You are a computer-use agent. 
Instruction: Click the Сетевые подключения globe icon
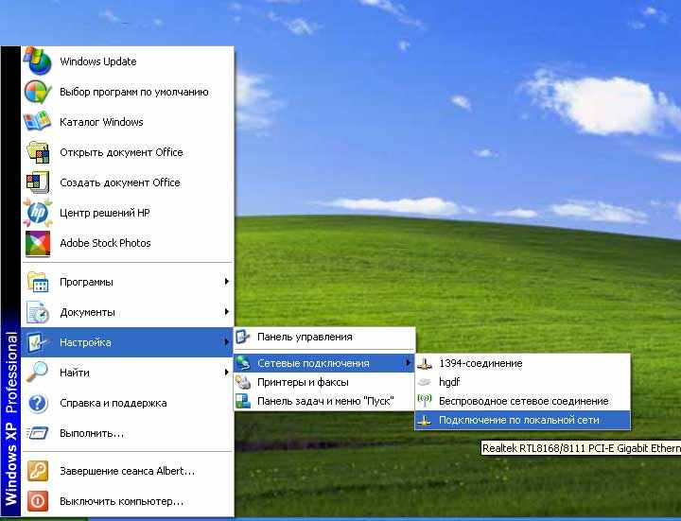[x=243, y=363]
